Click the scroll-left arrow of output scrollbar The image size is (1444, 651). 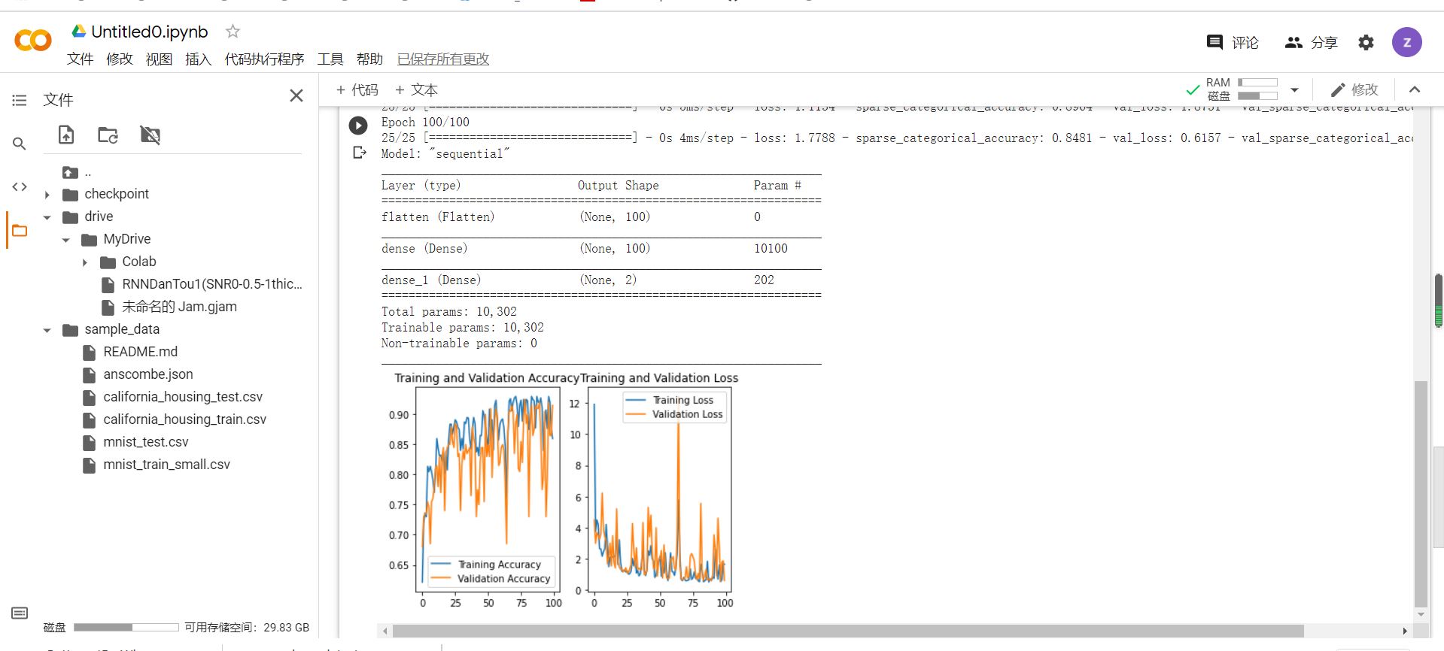point(385,631)
